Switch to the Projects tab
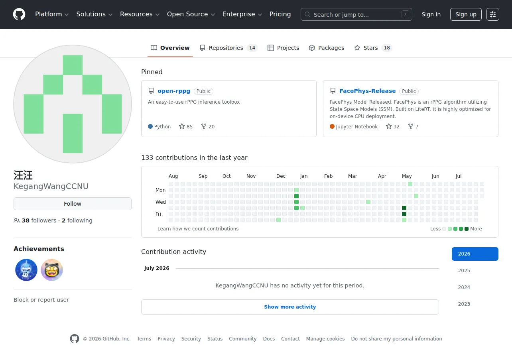512x360 pixels. pos(283,48)
